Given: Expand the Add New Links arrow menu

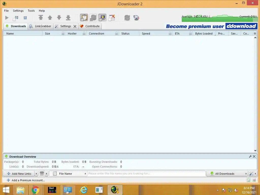Looking at the screenshot, I should pyautogui.click(x=37, y=174).
